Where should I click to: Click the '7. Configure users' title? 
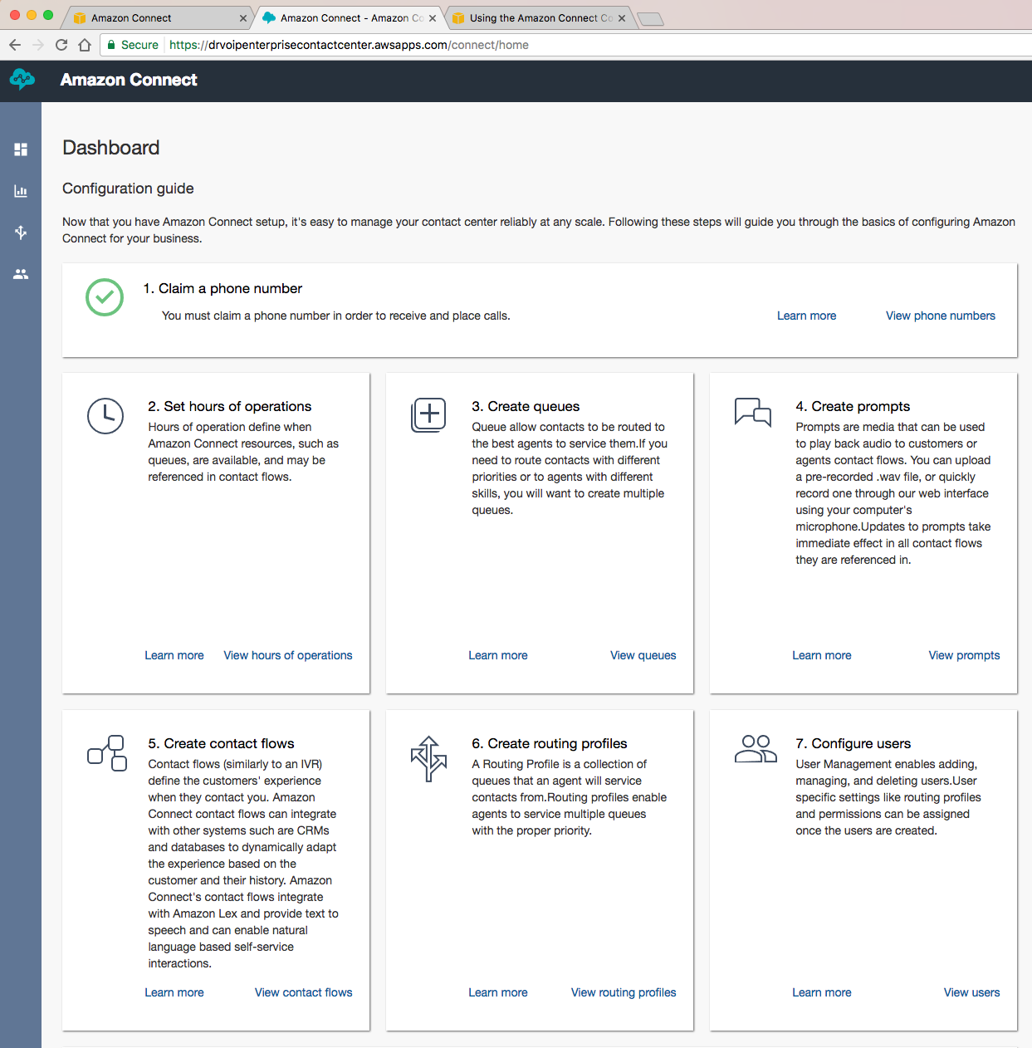(x=853, y=743)
